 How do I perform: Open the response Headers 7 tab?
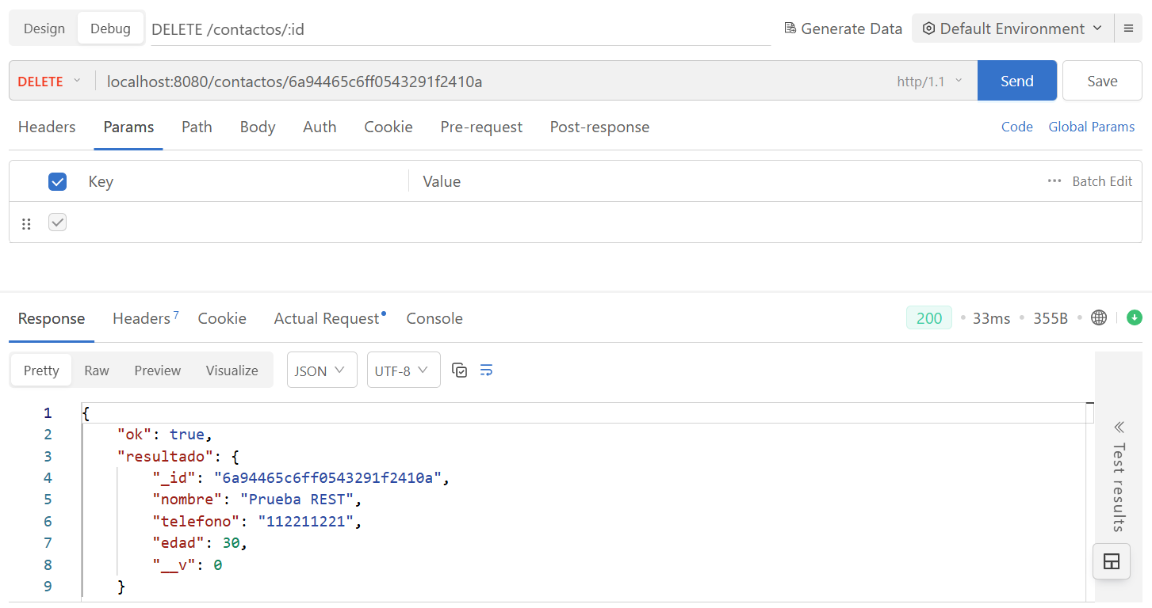tap(146, 318)
